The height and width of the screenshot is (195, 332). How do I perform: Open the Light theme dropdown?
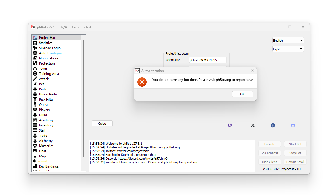tap(288, 49)
